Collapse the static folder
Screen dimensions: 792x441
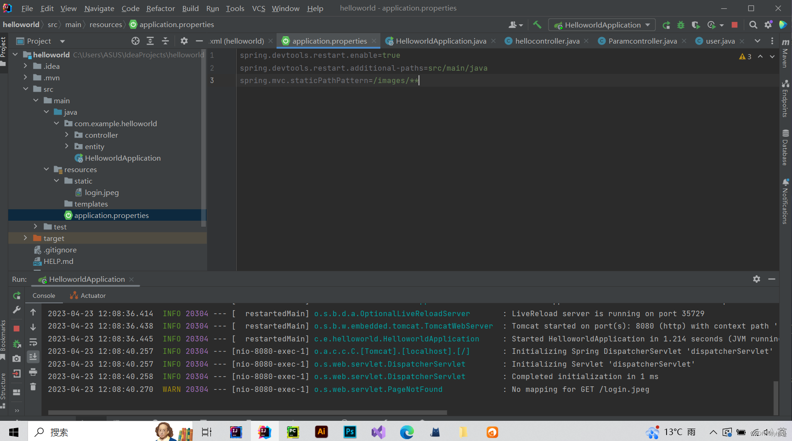point(57,180)
